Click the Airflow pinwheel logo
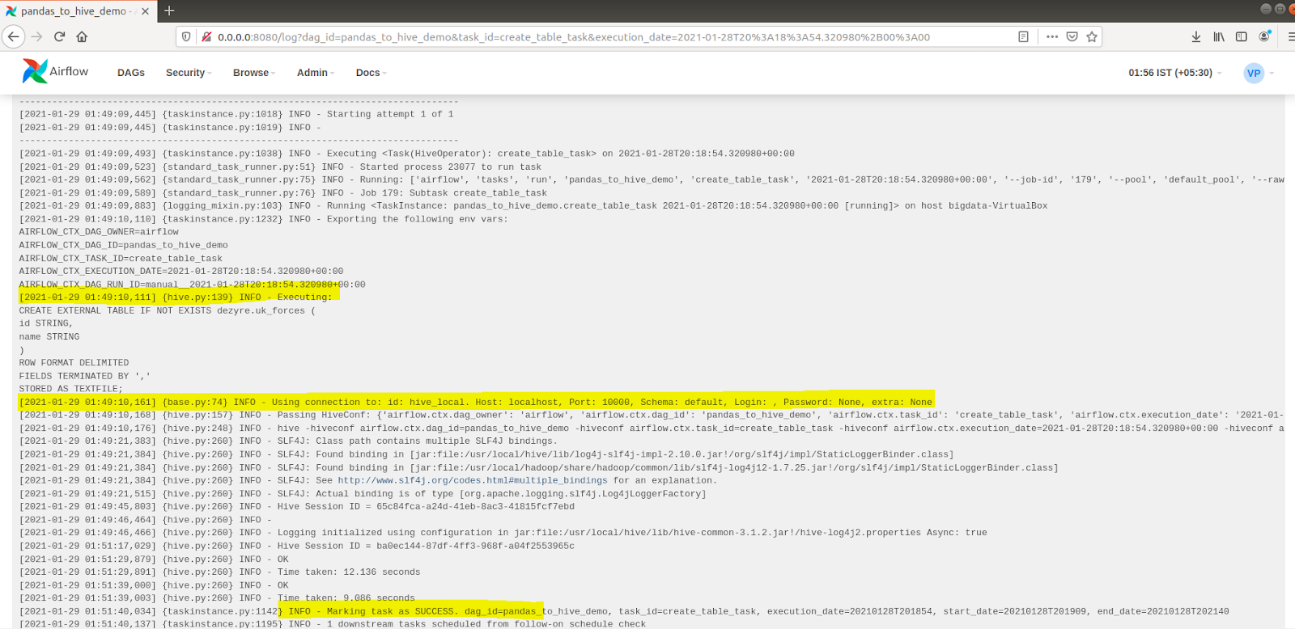1295x629 pixels. pyautogui.click(x=35, y=71)
